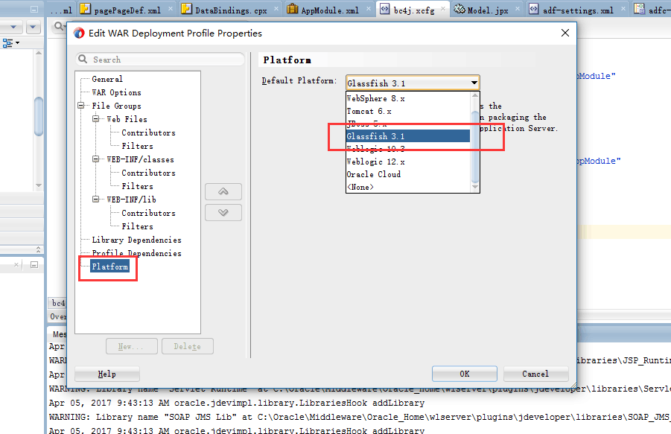Select Filters under Web Files
This screenshot has width=671, height=434.
coord(137,146)
